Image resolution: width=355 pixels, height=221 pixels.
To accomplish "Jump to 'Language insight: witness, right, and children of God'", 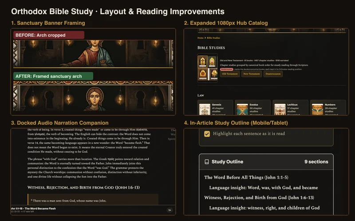I will (264, 208).
